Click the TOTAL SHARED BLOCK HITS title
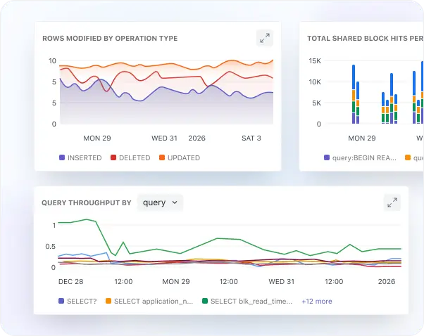 (x=366, y=39)
